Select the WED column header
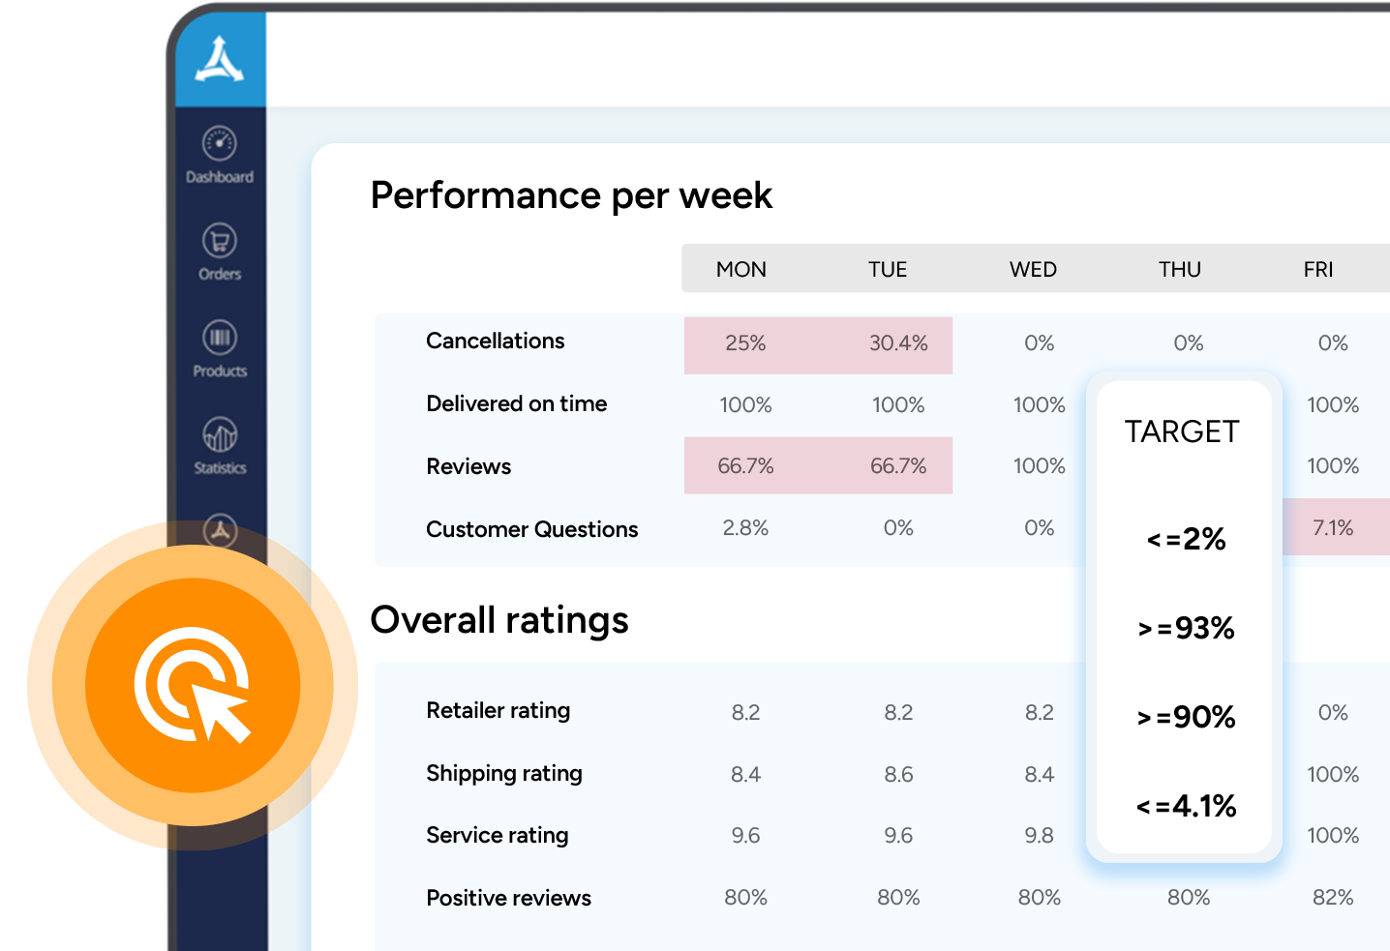This screenshot has width=1390, height=951. click(x=1033, y=270)
